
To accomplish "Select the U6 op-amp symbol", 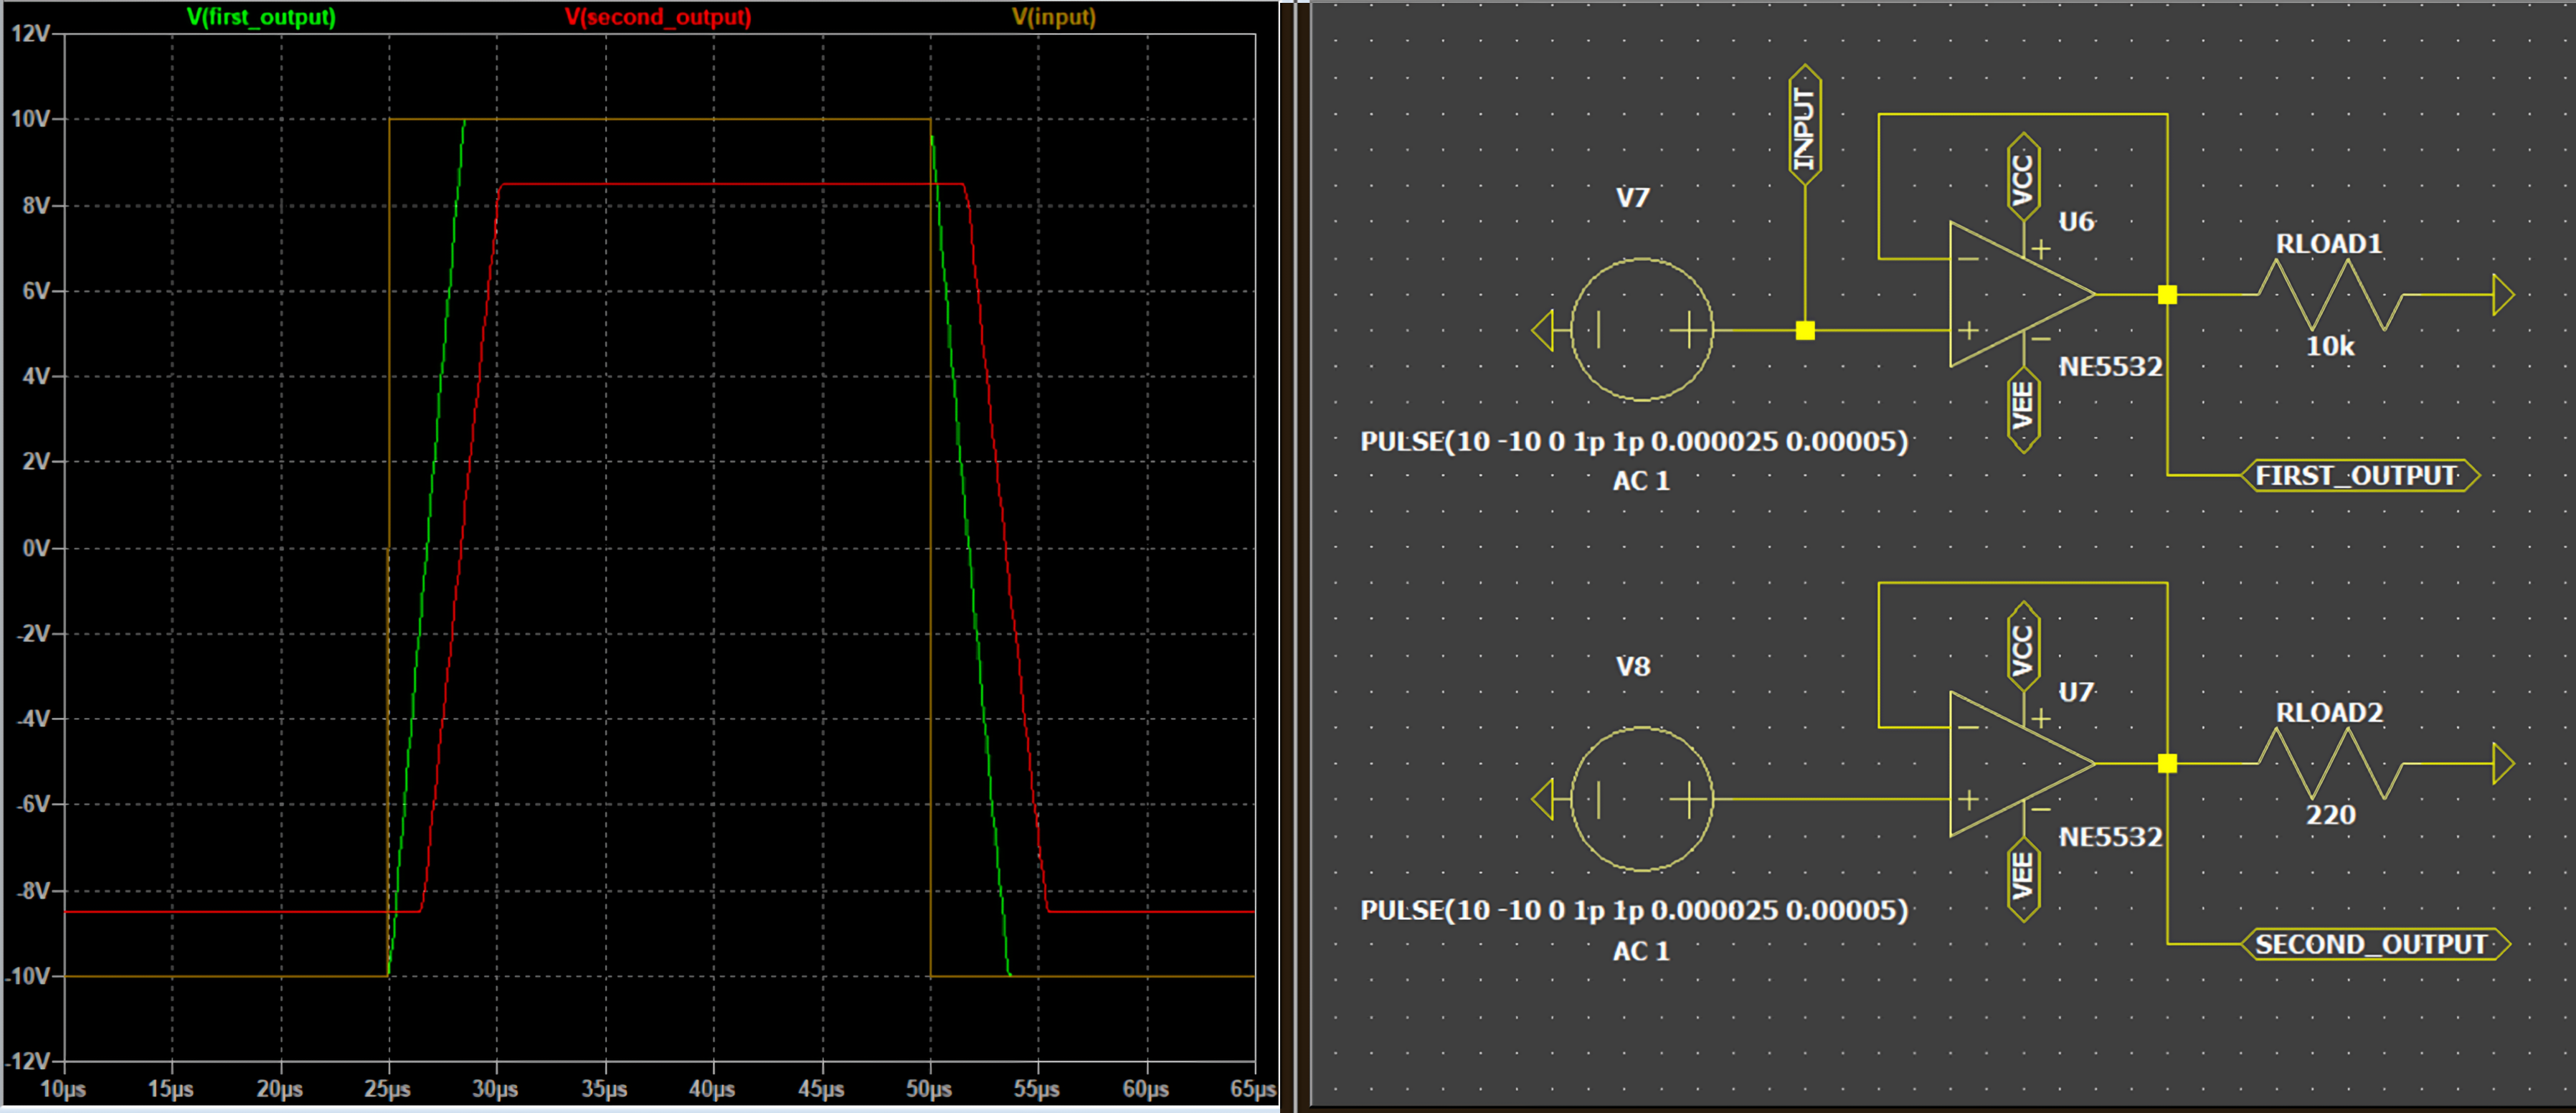I will pyautogui.click(x=2022, y=295).
